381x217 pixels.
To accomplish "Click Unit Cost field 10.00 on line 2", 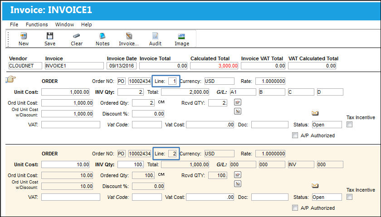I will click(65, 164).
